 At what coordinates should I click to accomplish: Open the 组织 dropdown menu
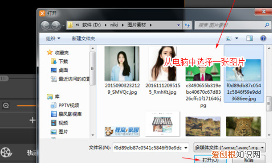point(53,38)
